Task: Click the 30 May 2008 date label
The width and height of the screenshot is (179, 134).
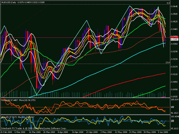Action: [x=150, y=132]
